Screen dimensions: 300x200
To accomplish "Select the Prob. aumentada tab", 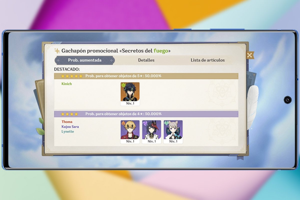I will [x=85, y=60].
